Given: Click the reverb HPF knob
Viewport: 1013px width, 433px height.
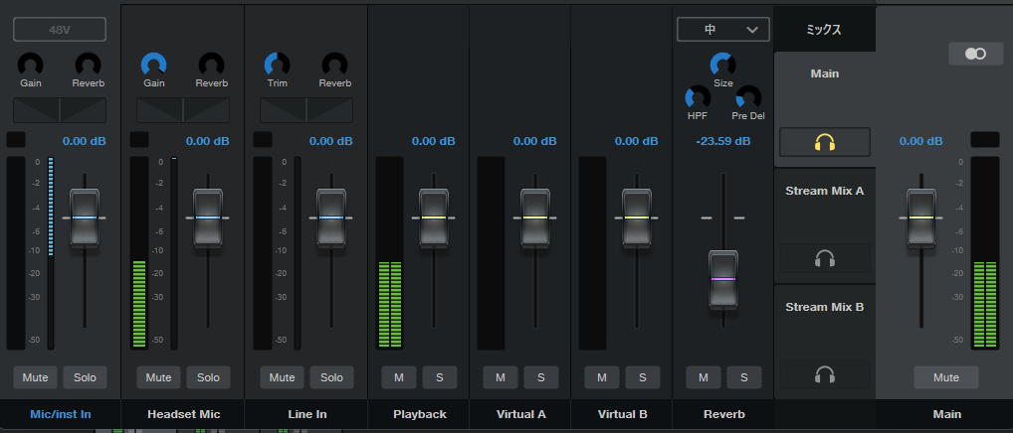Looking at the screenshot, I should 698,97.
